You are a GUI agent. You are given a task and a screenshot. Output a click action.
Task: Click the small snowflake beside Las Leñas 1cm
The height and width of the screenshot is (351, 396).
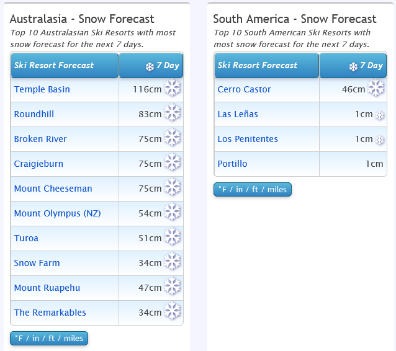click(380, 115)
